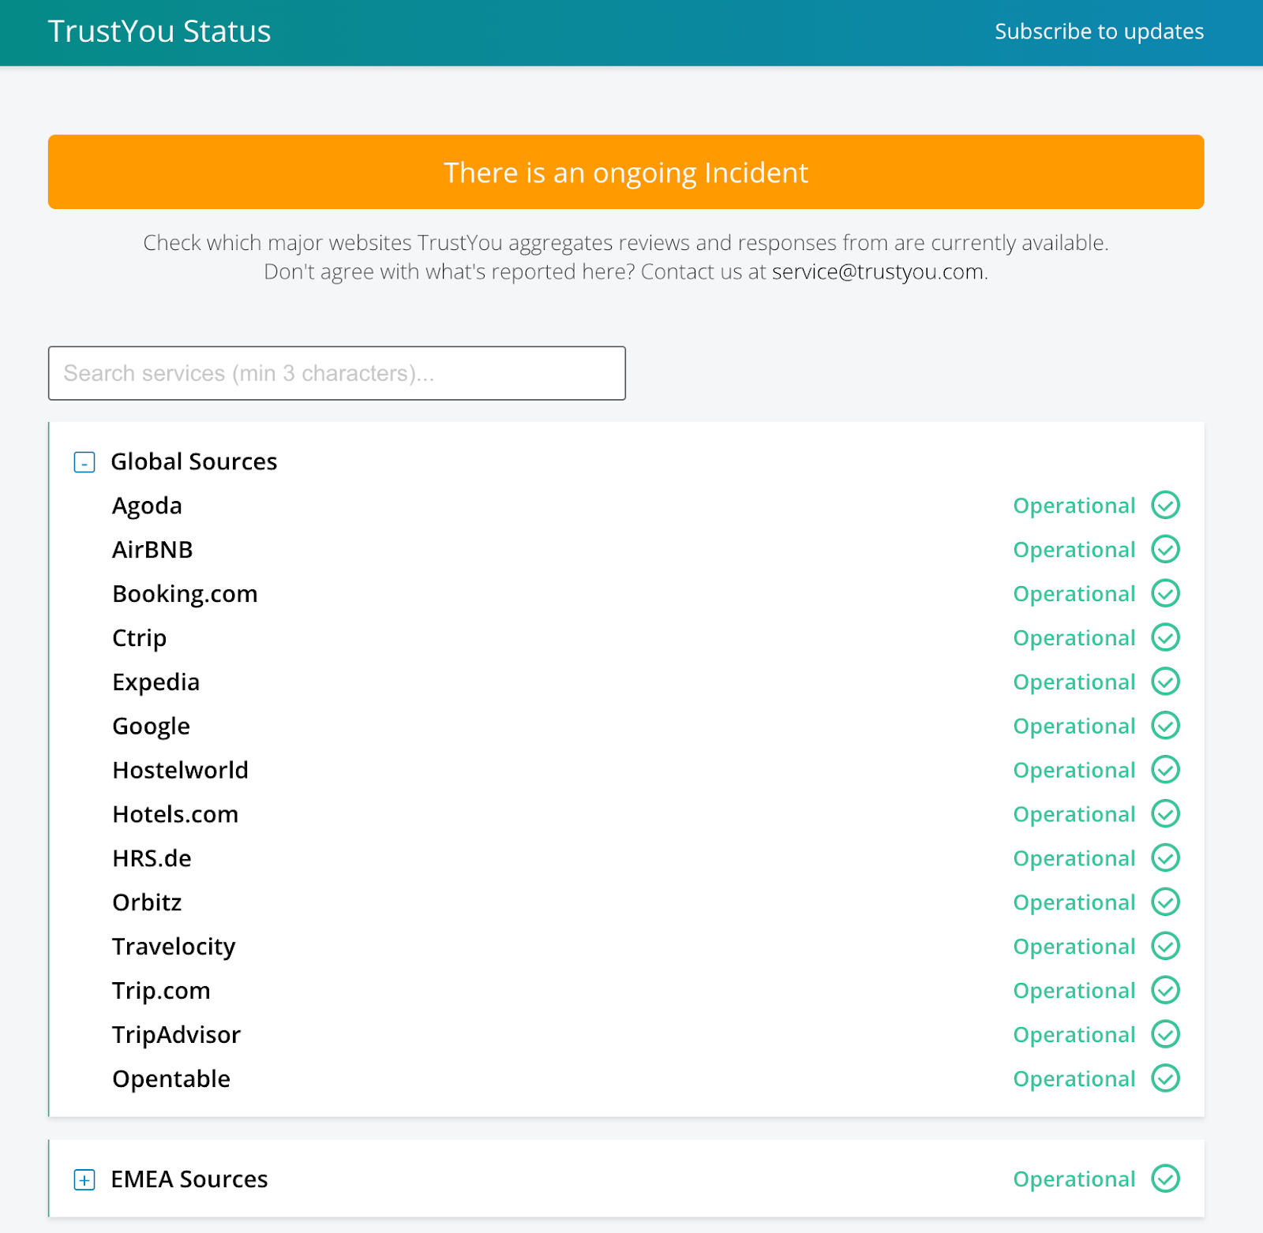Viewport: 1263px width, 1233px height.
Task: Click the AirBNB operational checkmark icon
Action: coord(1165,549)
